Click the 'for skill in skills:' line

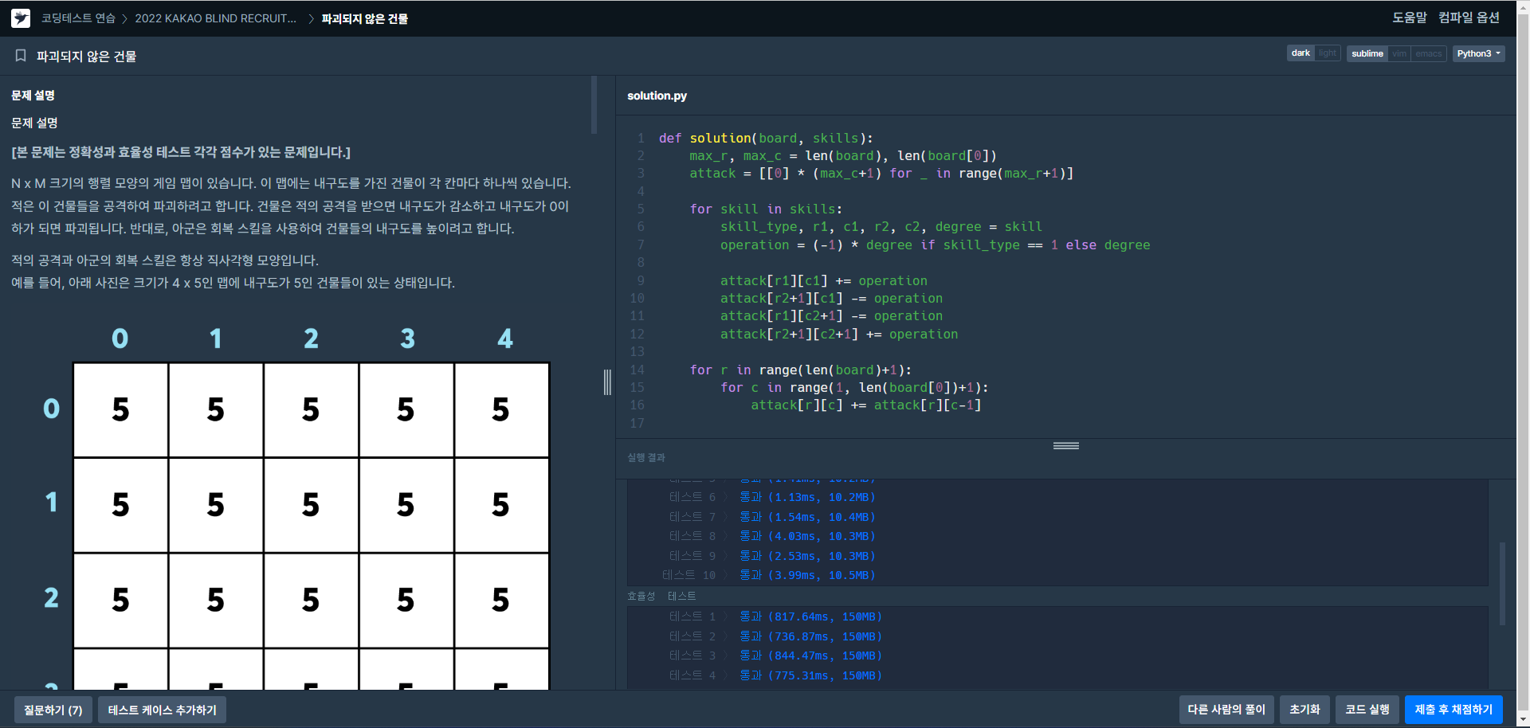766,209
